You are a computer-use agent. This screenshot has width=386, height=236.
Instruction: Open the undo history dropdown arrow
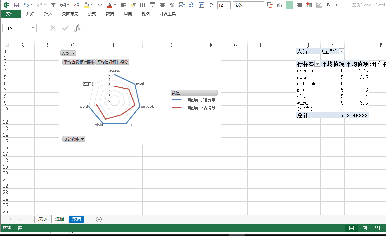click(x=31, y=5)
